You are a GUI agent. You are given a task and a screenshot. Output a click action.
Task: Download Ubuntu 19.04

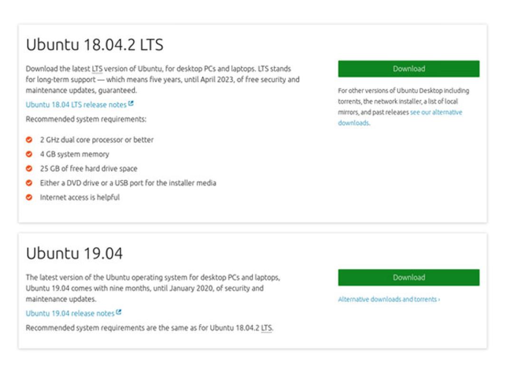point(408,277)
